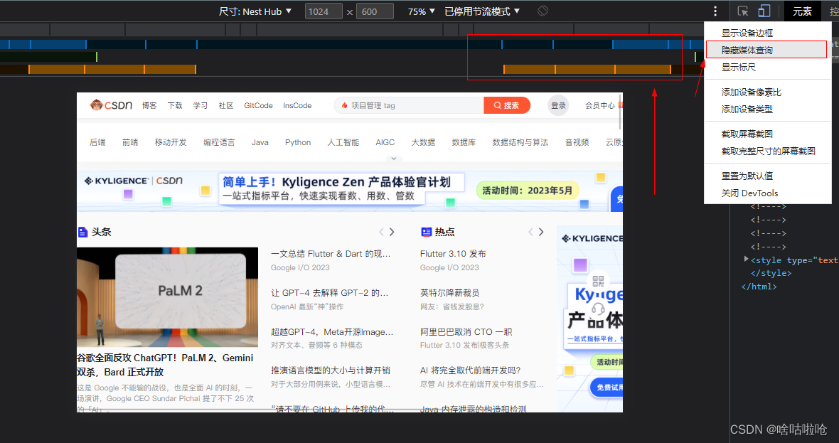Click the width field showing 1024
The image size is (839, 443).
tap(324, 11)
